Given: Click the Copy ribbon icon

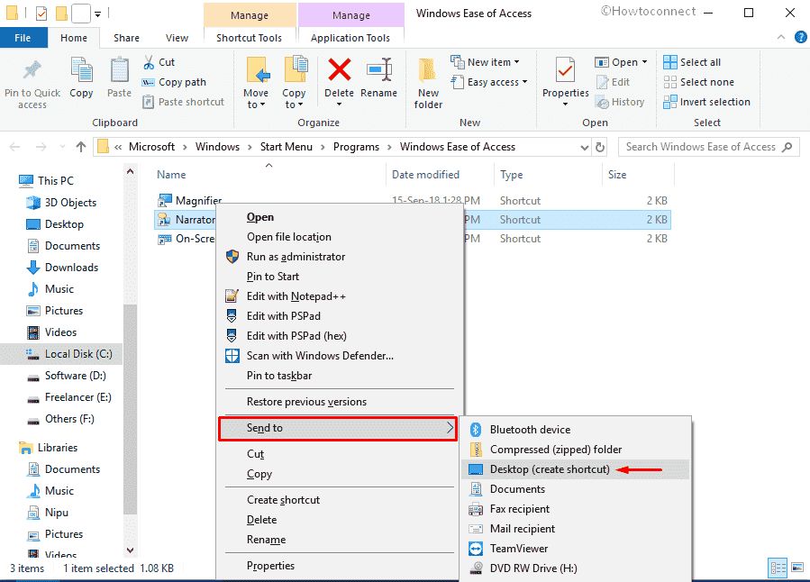Looking at the screenshot, I should pyautogui.click(x=81, y=70).
